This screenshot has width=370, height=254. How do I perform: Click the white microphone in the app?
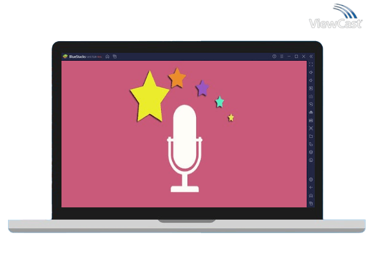pyautogui.click(x=185, y=148)
